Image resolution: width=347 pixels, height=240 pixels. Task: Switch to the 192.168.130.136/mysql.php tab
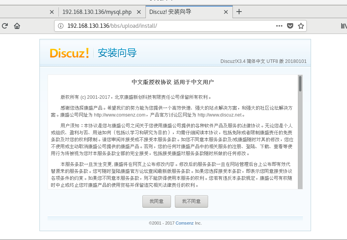pyautogui.click(x=97, y=12)
